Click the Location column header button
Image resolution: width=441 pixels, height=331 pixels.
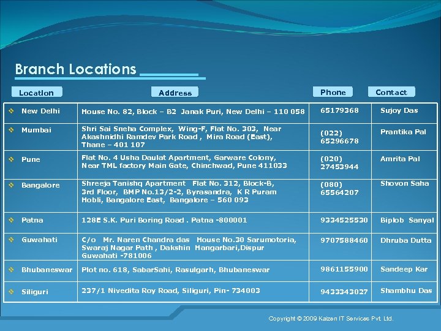tap(37, 92)
